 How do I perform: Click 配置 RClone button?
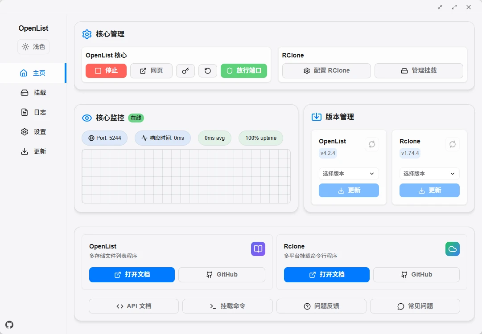pos(326,71)
